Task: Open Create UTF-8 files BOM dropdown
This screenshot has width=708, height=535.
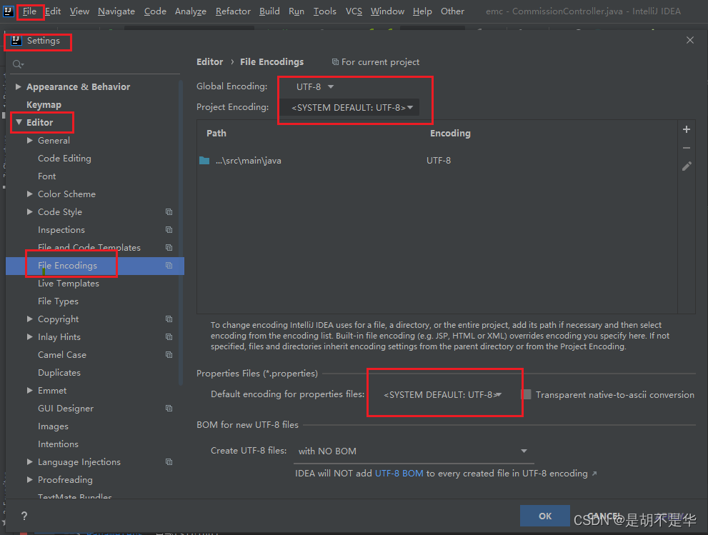Action: (414, 451)
